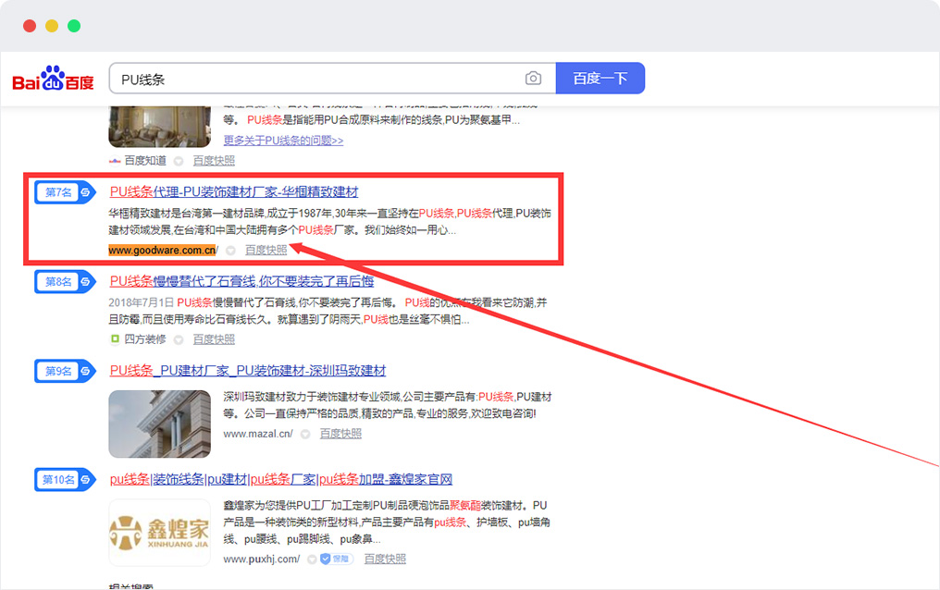This screenshot has height=590, width=940.
Task: Click the Baidu logo
Action: (53, 79)
